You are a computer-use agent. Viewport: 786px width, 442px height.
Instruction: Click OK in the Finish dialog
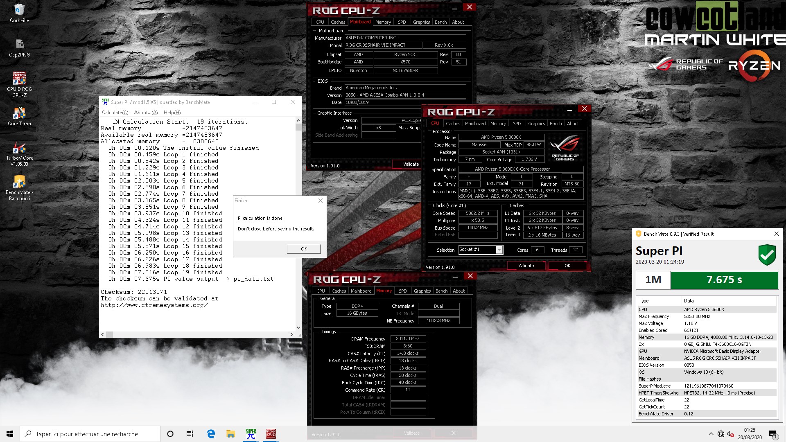coord(304,249)
